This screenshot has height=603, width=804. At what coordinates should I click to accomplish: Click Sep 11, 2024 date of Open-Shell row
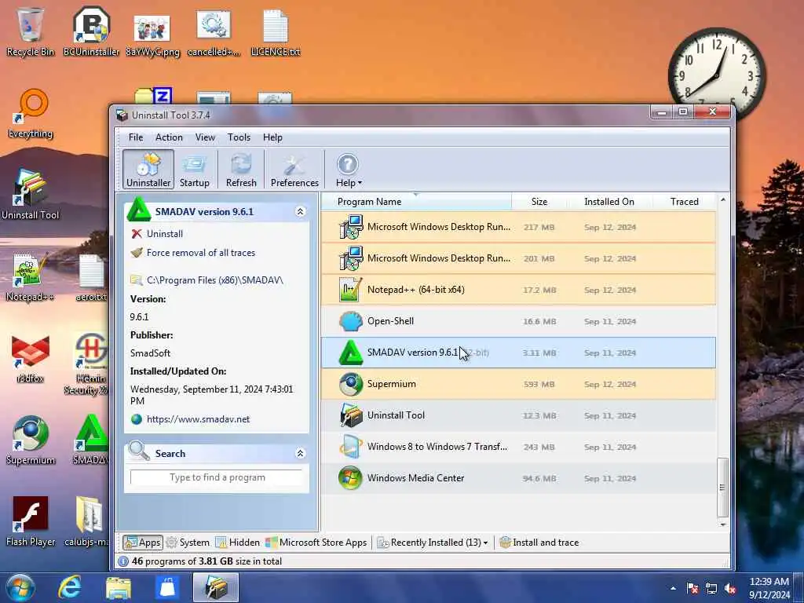tap(609, 321)
